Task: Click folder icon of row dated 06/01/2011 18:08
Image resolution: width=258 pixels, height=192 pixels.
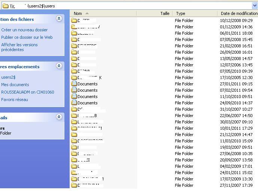Action: click(74, 33)
